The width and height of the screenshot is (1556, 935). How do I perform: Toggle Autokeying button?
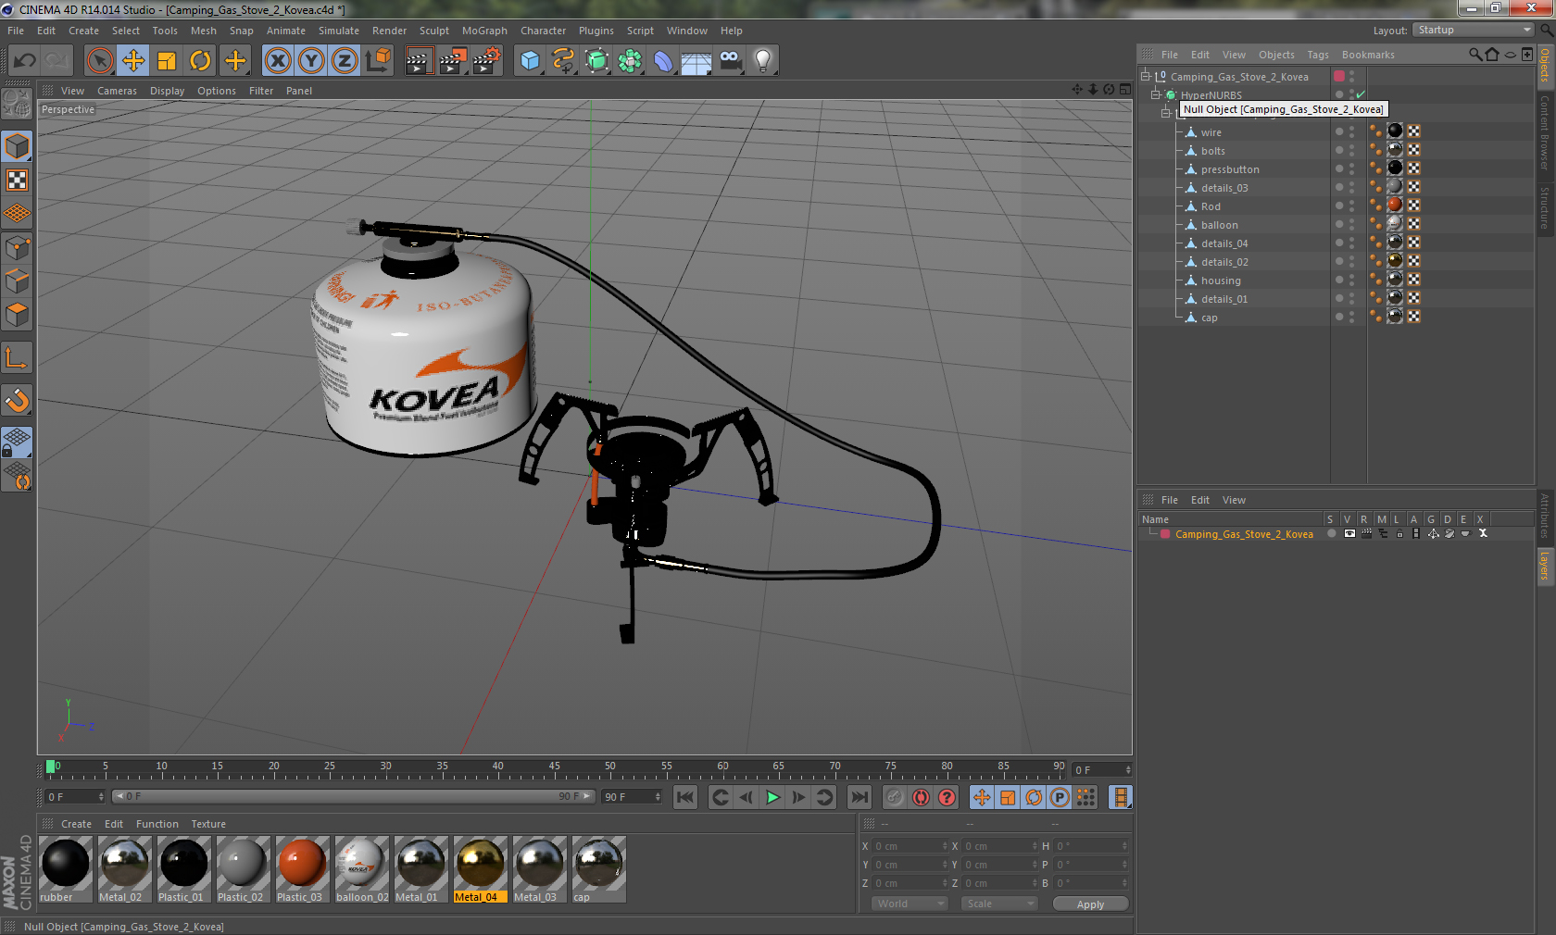coord(921,797)
